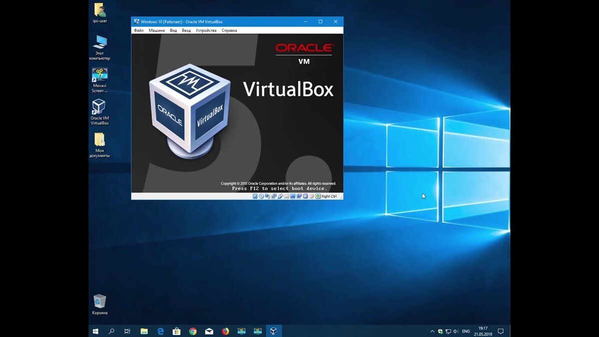This screenshot has height=337, width=599.
Task: Launch Microsoft Edge from the taskbar
Action: (160, 331)
